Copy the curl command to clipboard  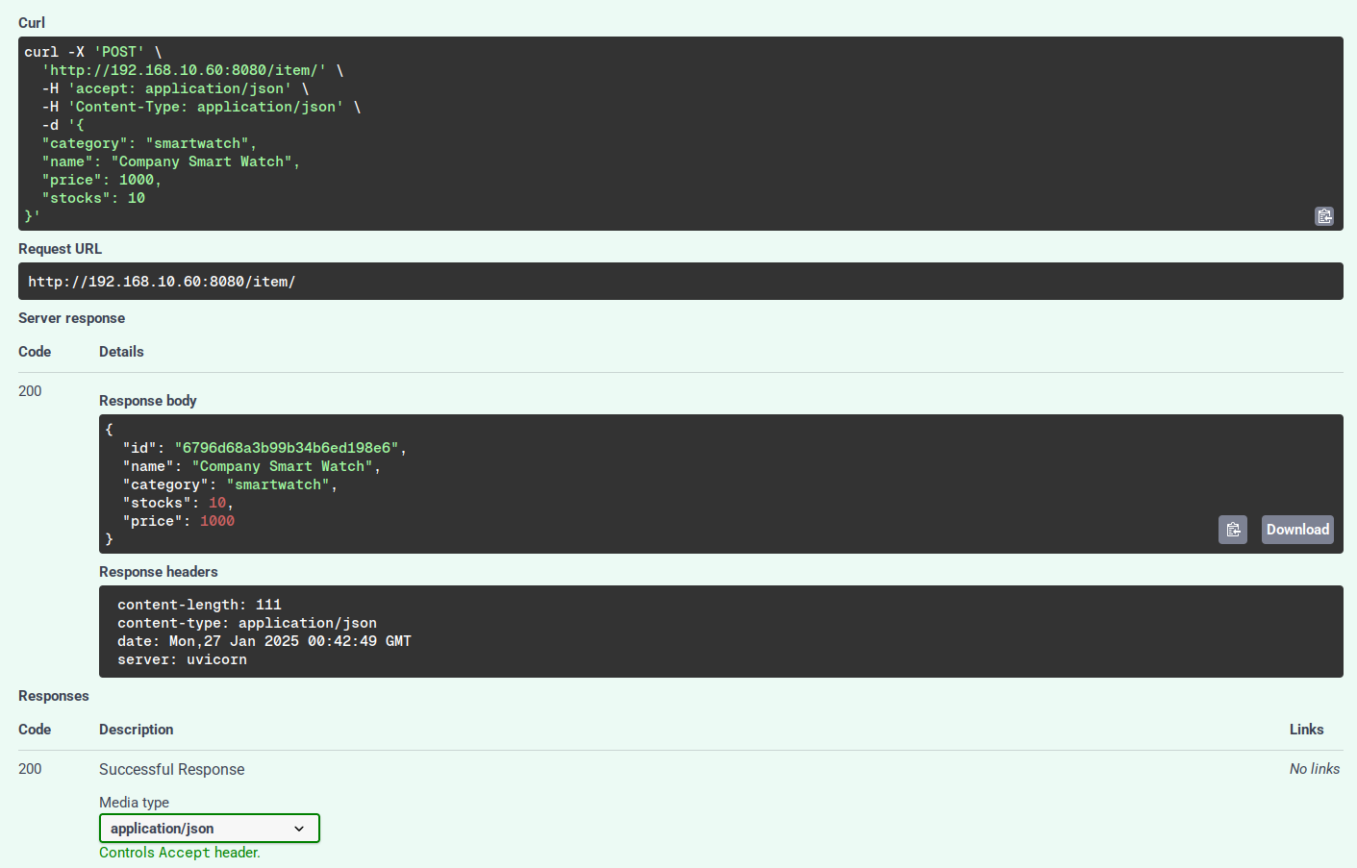pos(1323,216)
